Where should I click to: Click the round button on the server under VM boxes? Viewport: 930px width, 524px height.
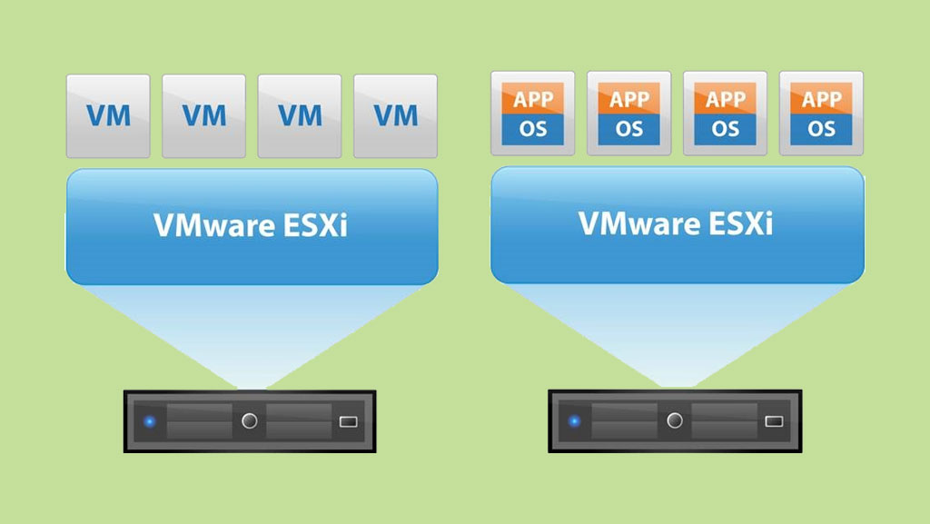250,420
